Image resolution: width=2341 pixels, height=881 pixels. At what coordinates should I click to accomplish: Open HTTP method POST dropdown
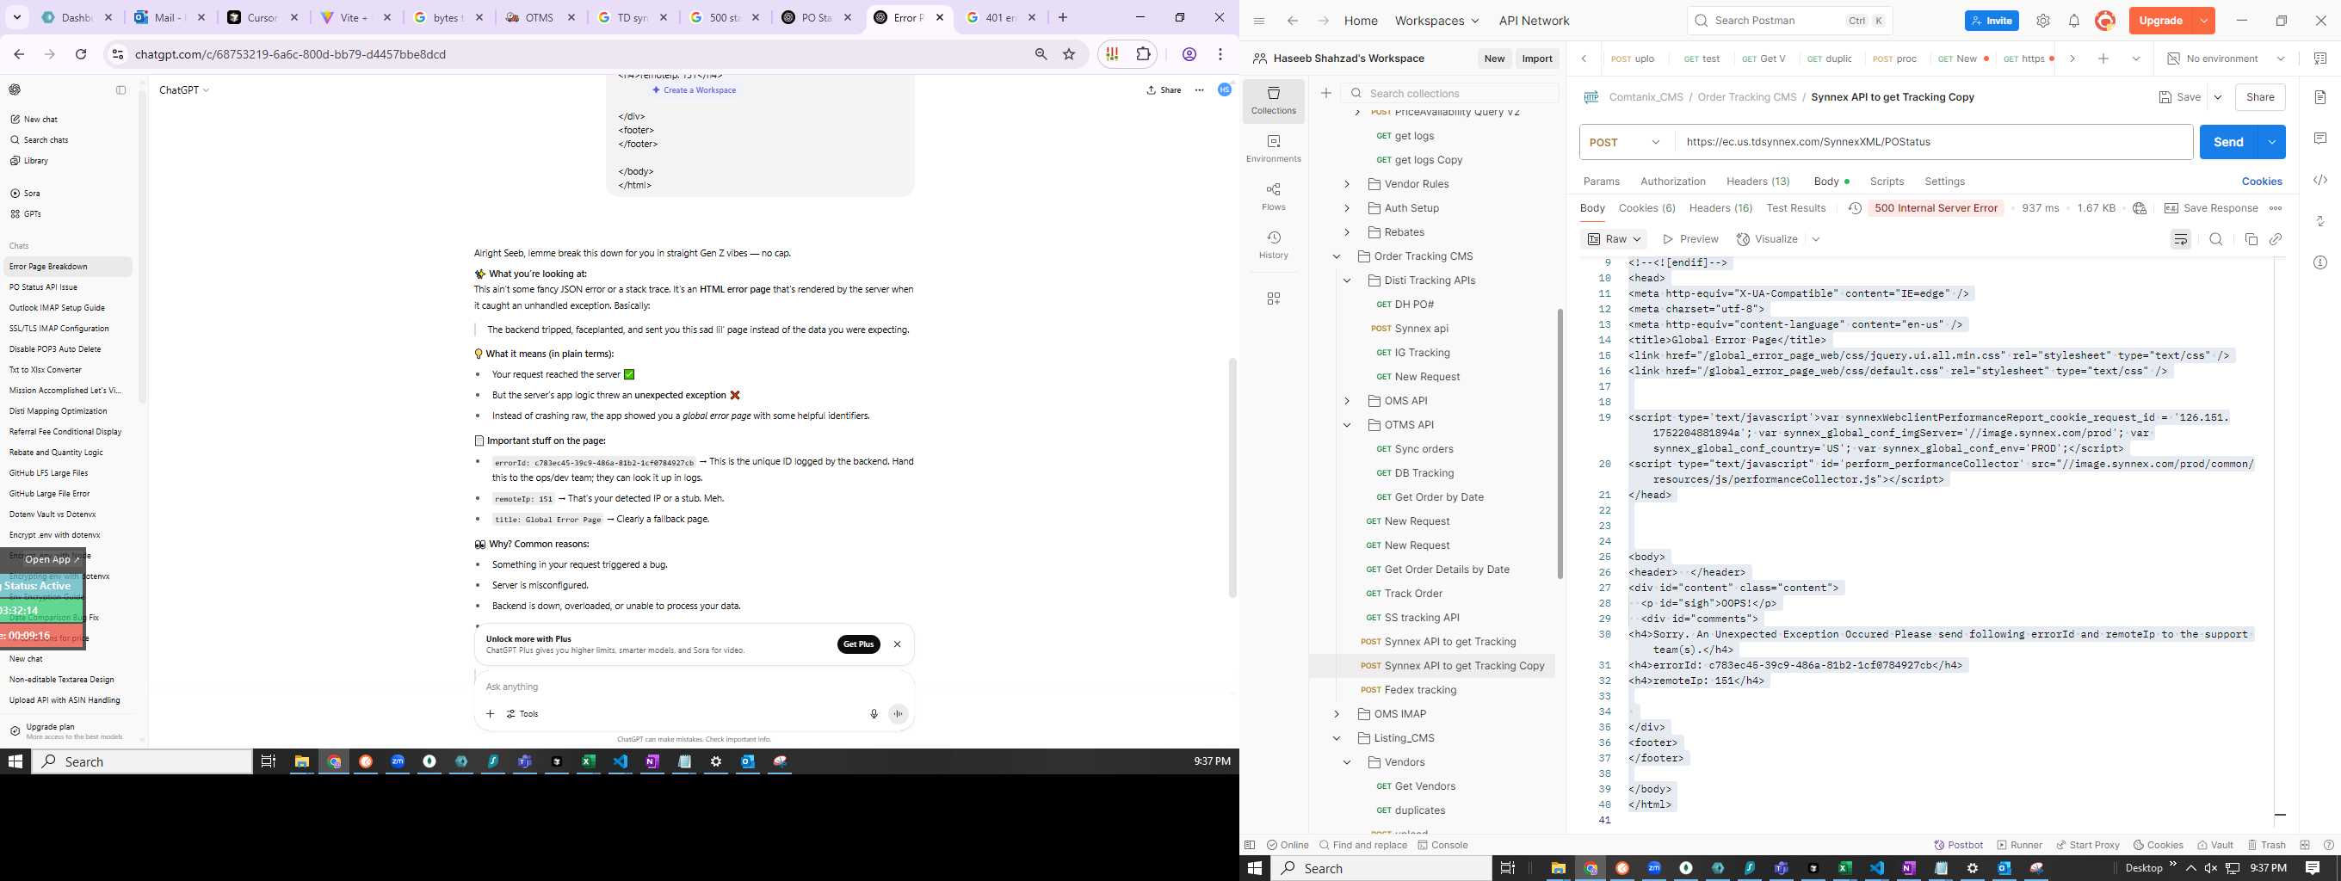pyautogui.click(x=1625, y=142)
